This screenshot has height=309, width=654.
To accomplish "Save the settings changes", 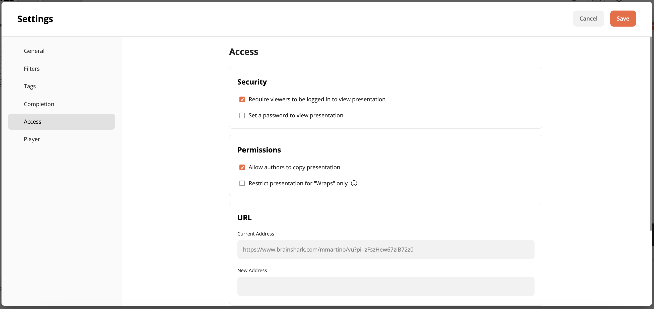I will coord(623,19).
